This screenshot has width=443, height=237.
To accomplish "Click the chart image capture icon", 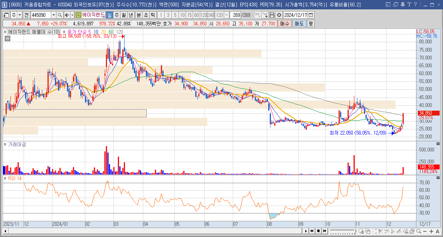I will point(412,231).
